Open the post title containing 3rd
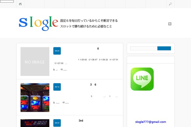This screenshot has height=127, width=191. click(81, 121)
